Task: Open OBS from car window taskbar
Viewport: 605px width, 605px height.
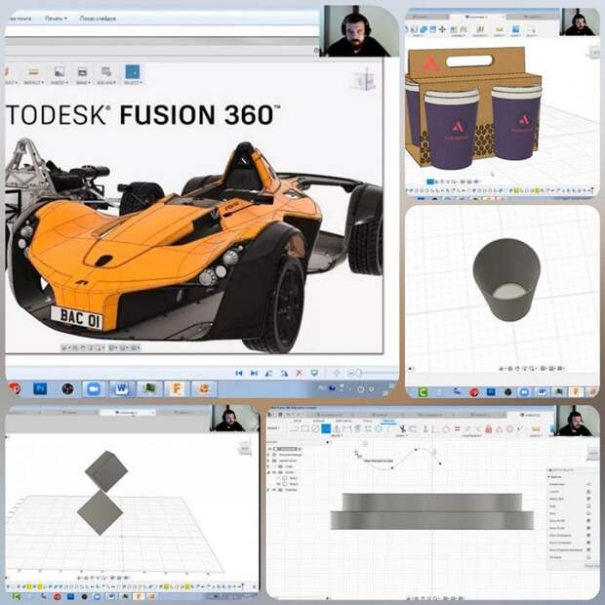Action: (x=68, y=388)
